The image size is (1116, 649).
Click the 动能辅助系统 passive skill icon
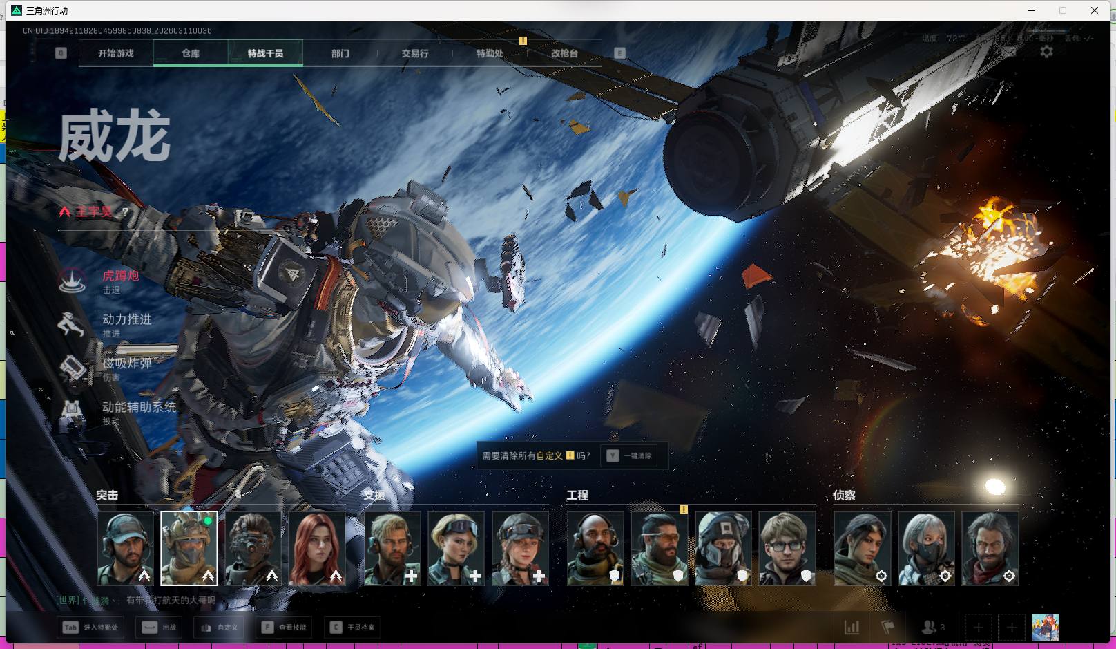73,412
